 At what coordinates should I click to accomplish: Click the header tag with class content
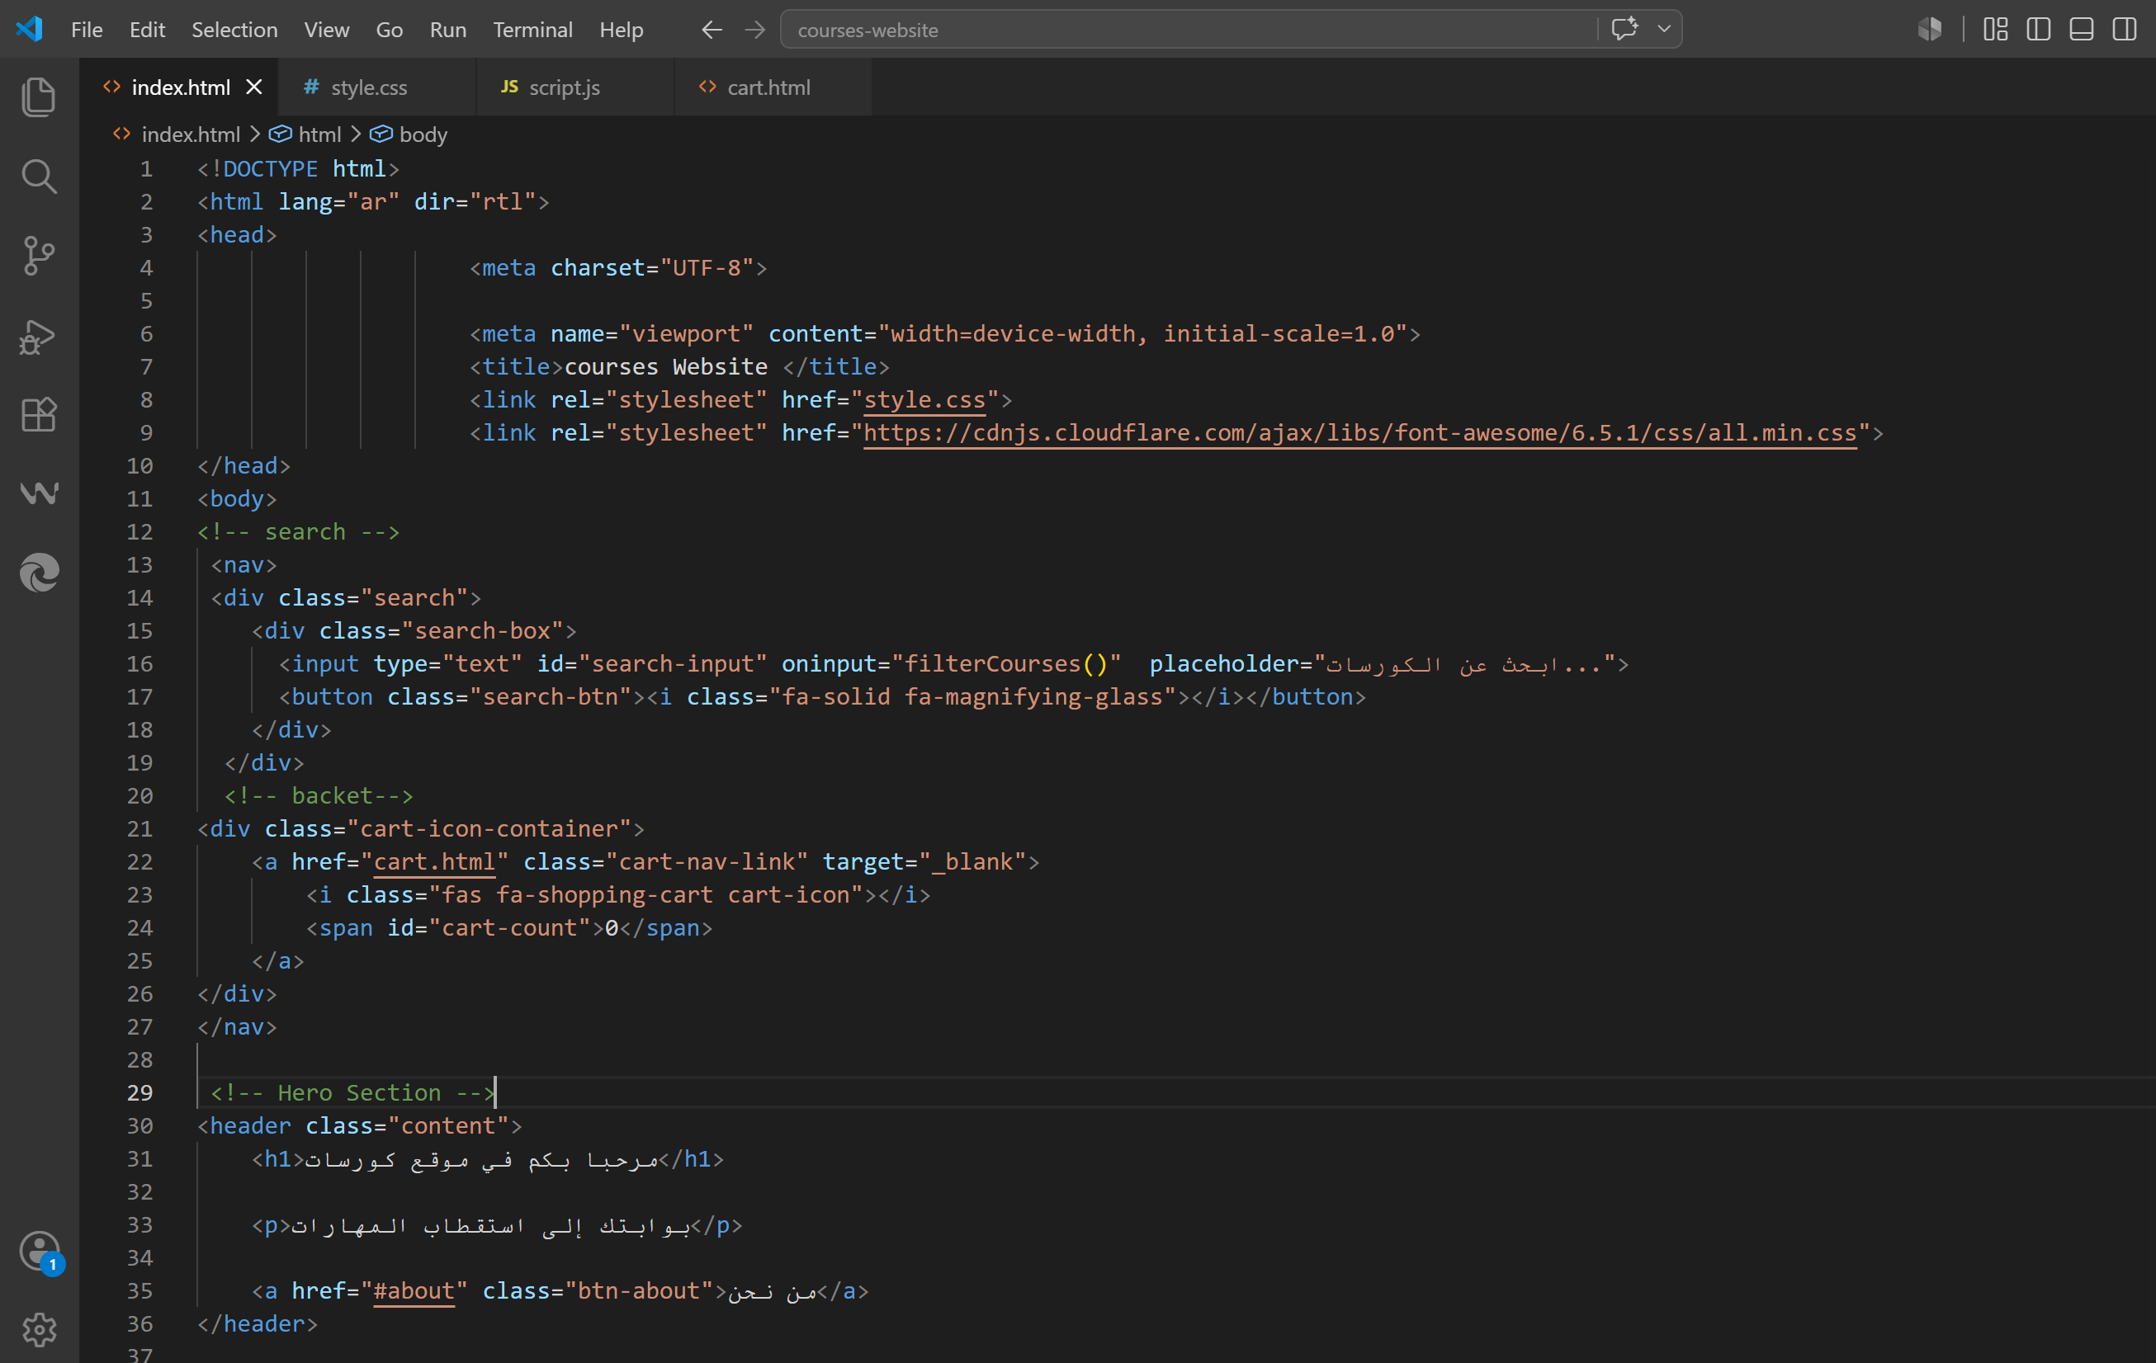point(360,1126)
